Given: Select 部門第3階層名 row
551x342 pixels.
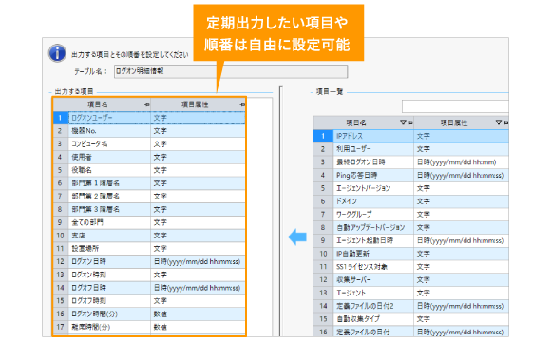Looking at the screenshot, I should [149, 209].
